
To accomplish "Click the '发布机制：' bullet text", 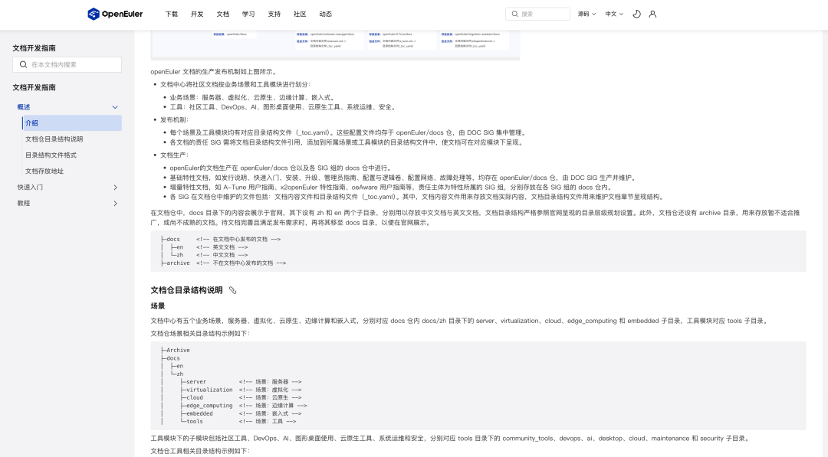I will (x=174, y=119).
